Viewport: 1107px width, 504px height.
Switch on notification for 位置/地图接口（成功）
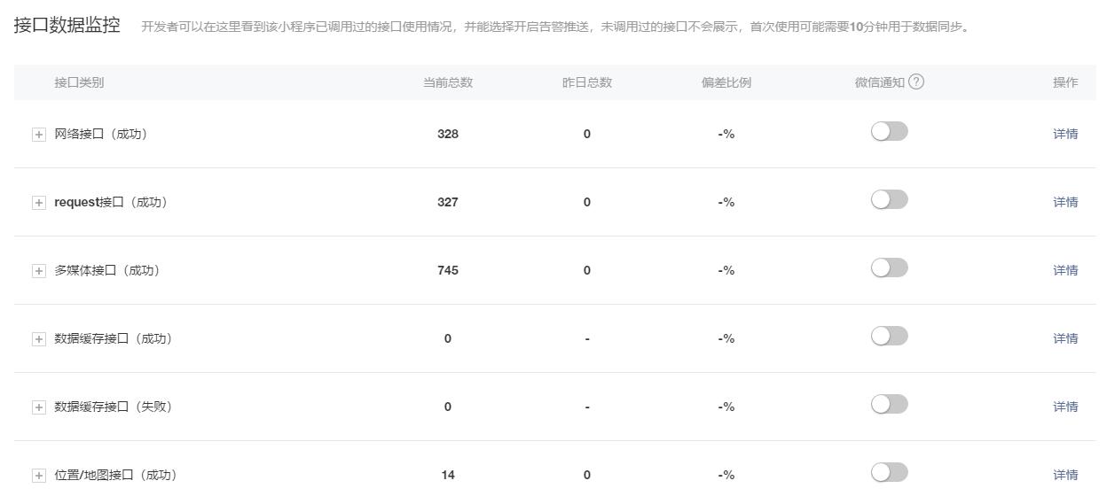point(889,473)
